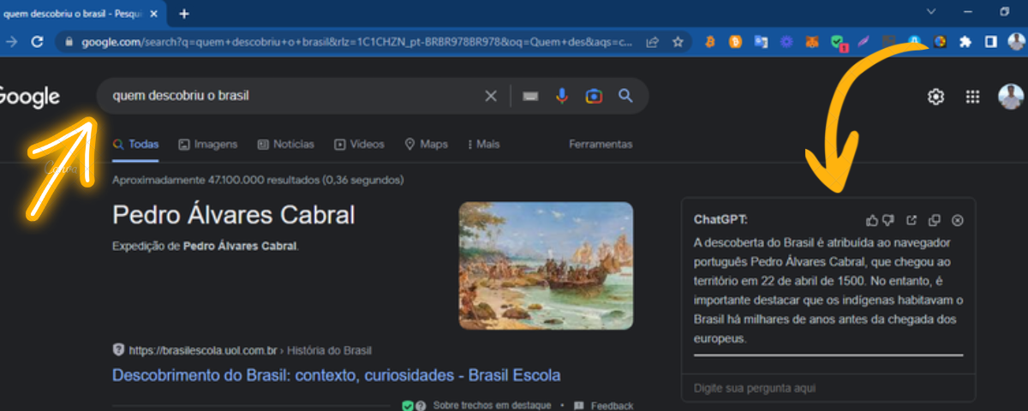1028x411 pixels.
Task: Click the 'Expedição de Pedro Álvares Cabral' snippet
Action: click(x=206, y=247)
